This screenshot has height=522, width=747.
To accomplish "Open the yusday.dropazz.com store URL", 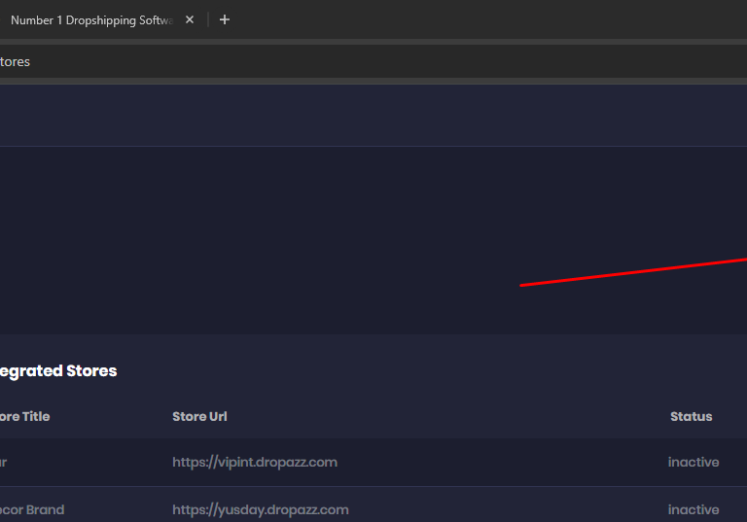I will pos(260,509).
